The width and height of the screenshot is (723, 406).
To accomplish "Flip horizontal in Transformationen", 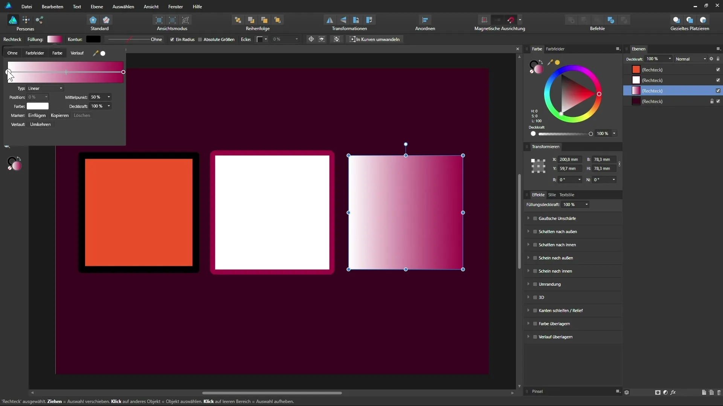I will click(x=329, y=20).
